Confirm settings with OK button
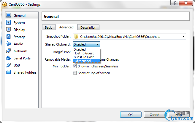The height and width of the screenshot is (123, 195). [x=131, y=115]
